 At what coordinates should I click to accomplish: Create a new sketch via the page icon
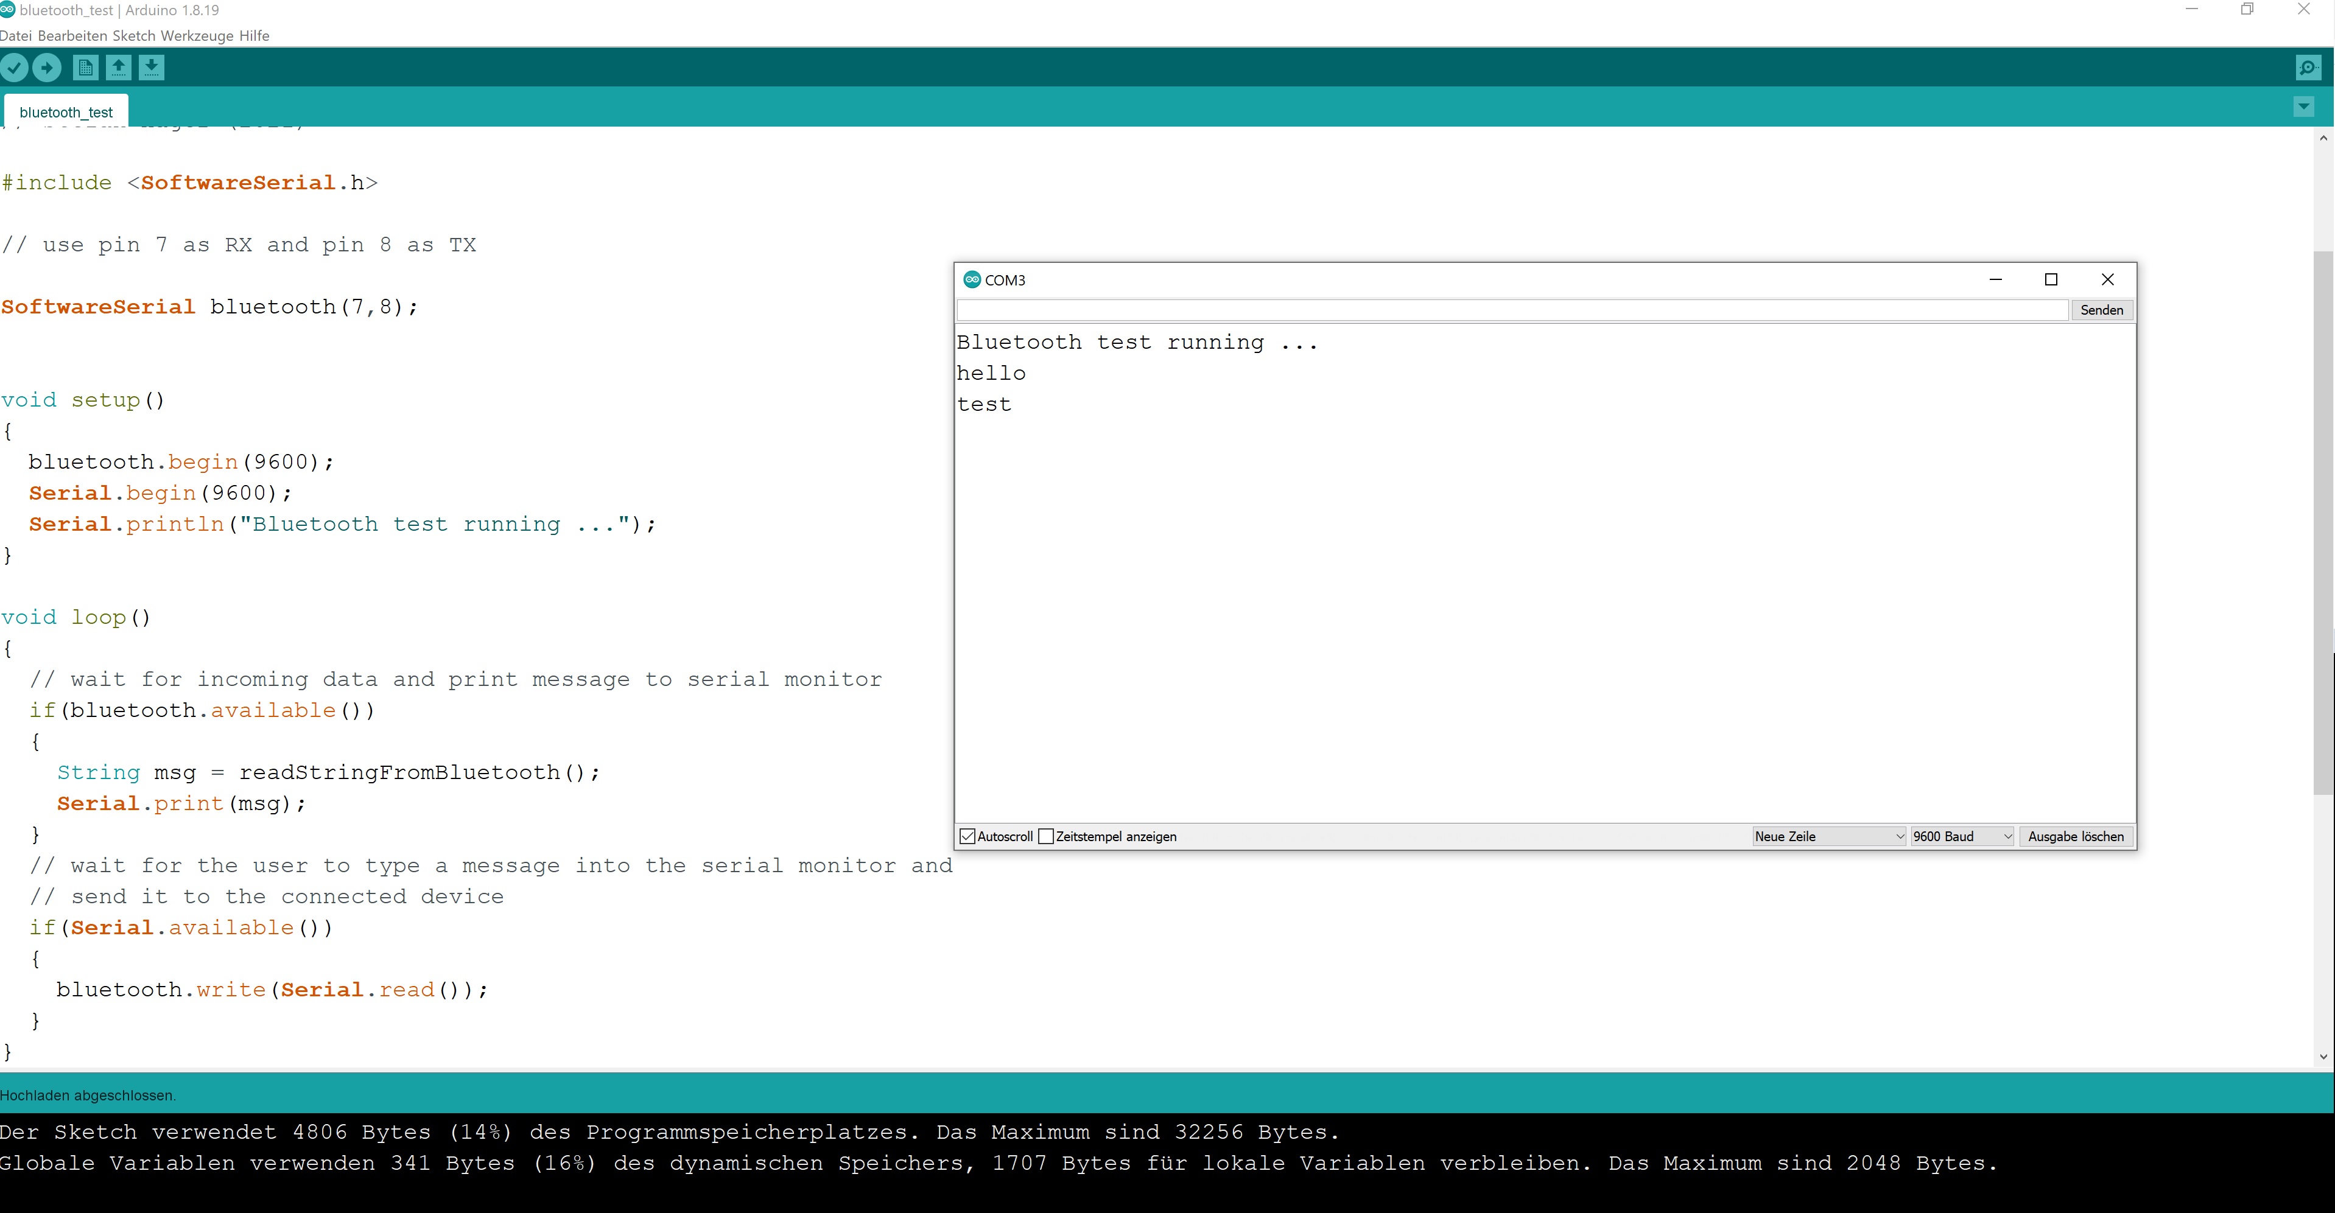point(86,67)
